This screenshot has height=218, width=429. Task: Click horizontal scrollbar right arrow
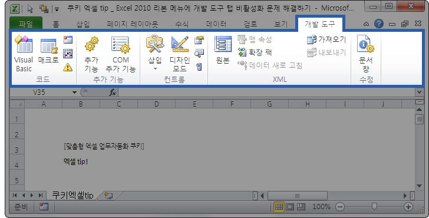point(405,196)
